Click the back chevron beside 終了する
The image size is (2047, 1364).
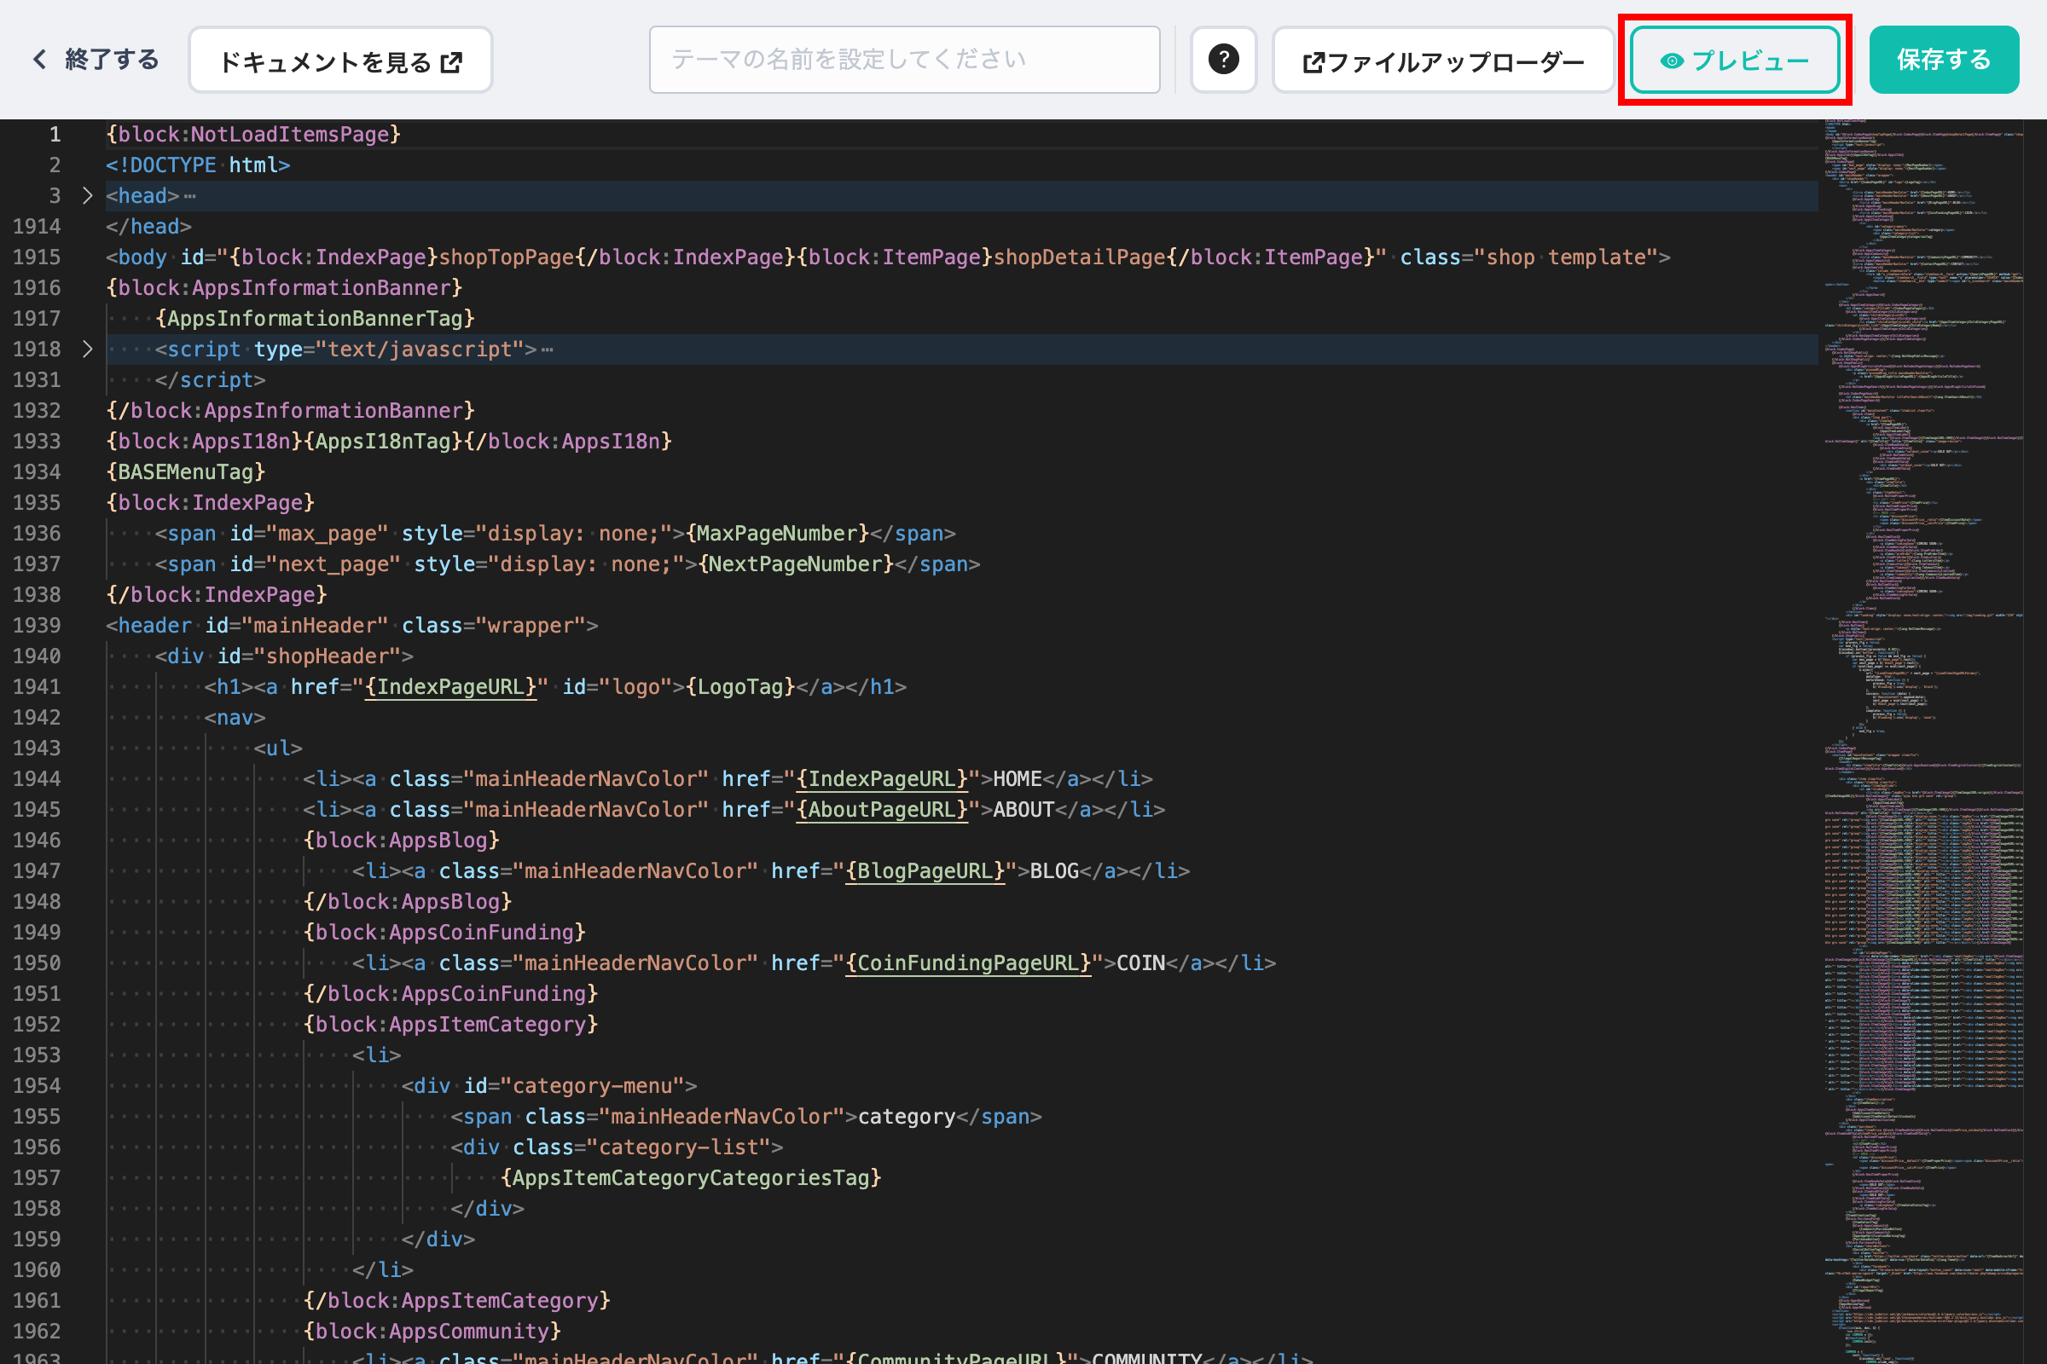tap(39, 59)
